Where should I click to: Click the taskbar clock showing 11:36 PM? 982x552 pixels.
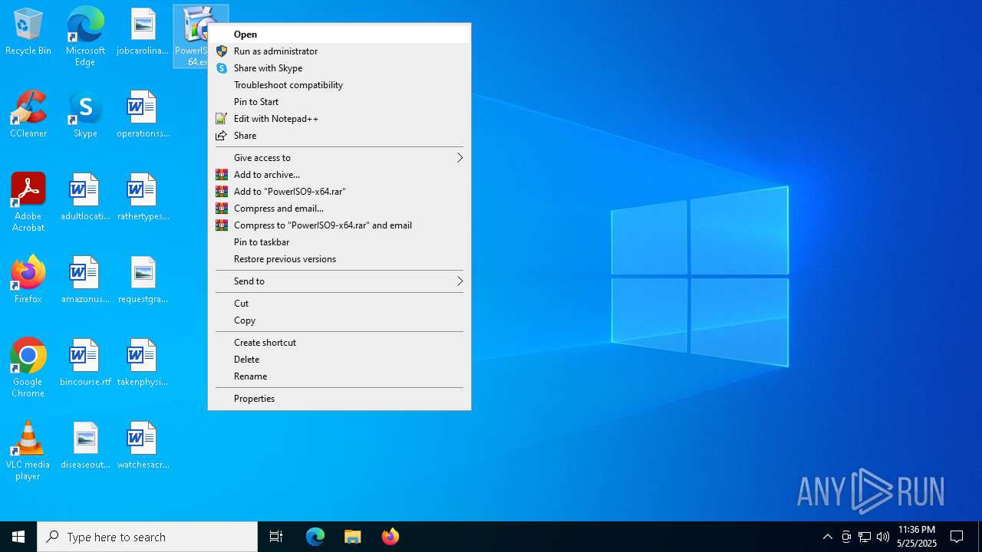[917, 537]
